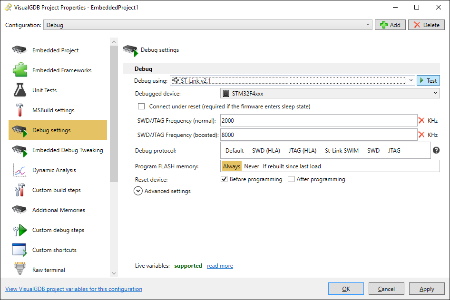
Task: Reset boosted frequency with red X icon
Action: 421,135
